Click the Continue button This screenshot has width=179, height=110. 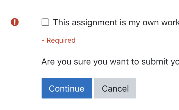tap(67, 88)
